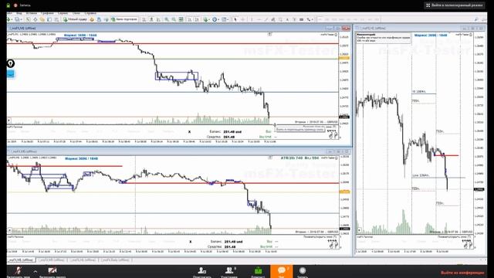
Task: Click the hand icons in right chart panel
Action: (468, 246)
